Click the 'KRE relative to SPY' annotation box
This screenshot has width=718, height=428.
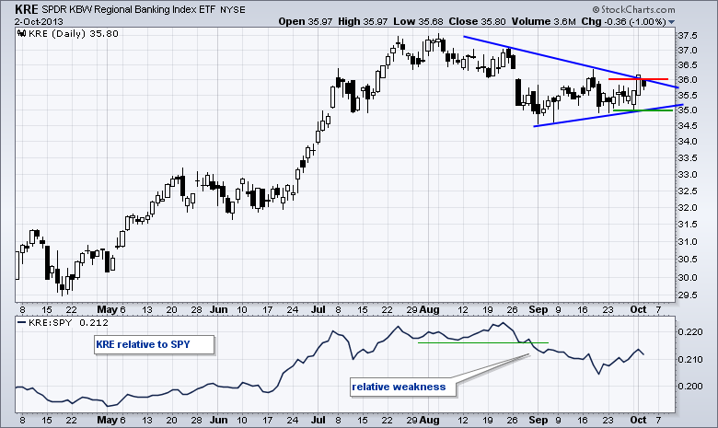tap(155, 344)
